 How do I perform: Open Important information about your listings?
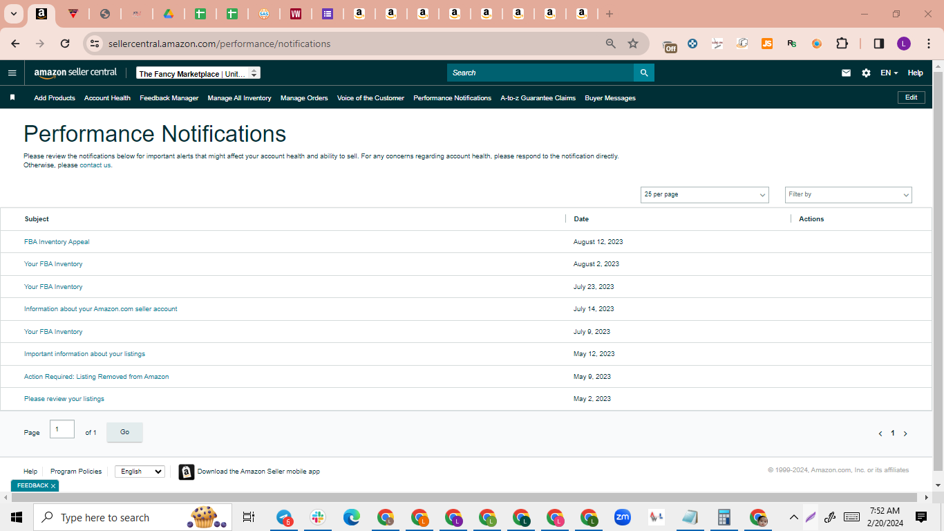85,354
